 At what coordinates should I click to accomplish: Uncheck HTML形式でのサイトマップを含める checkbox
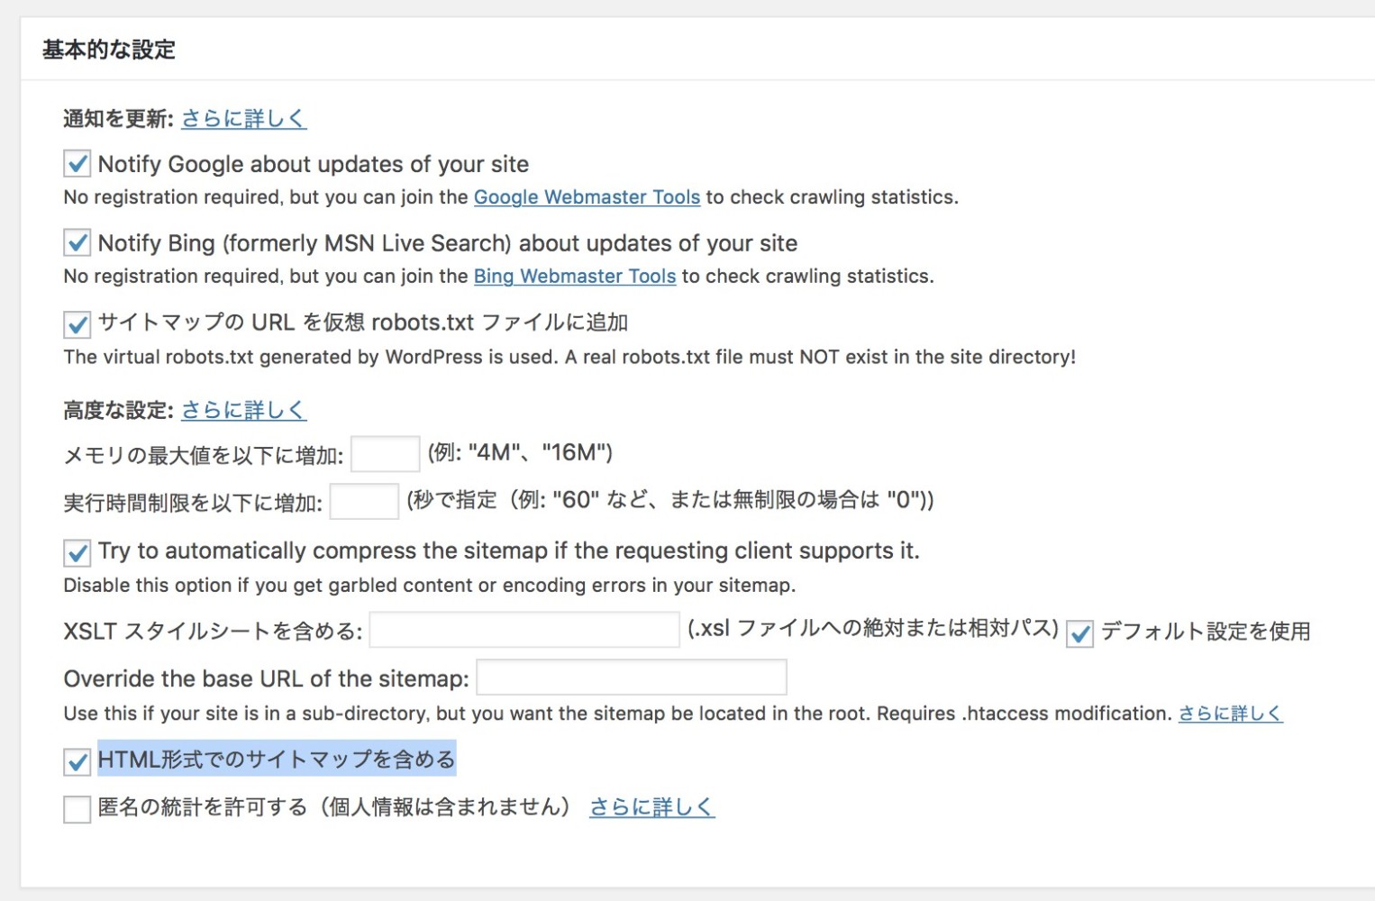[77, 761]
